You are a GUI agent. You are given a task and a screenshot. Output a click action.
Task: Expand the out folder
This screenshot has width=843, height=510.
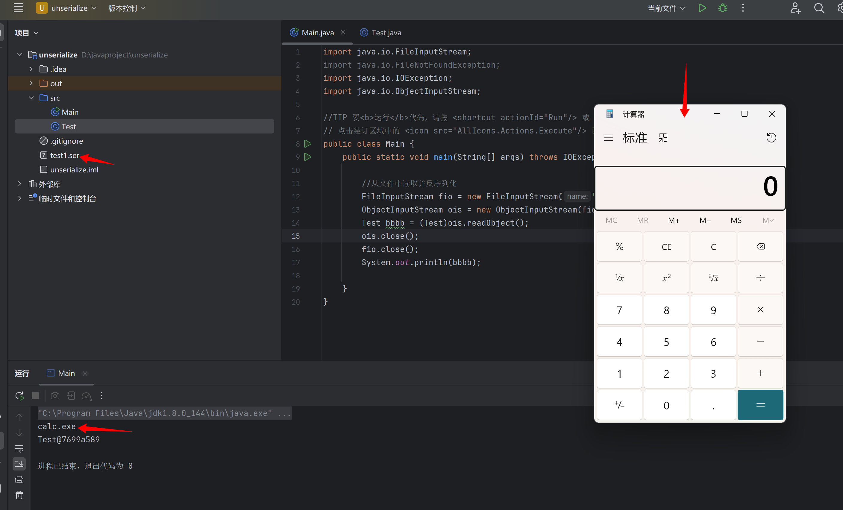point(31,84)
